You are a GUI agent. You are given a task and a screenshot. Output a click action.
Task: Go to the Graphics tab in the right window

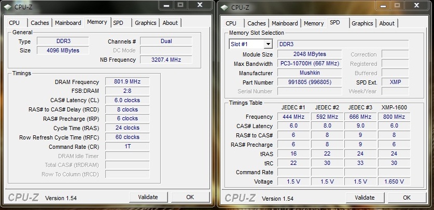[362, 23]
